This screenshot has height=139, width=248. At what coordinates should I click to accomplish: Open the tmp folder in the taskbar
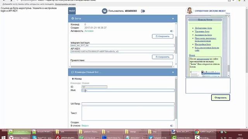(158, 132)
